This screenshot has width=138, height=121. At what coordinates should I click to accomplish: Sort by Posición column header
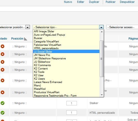(17, 39)
